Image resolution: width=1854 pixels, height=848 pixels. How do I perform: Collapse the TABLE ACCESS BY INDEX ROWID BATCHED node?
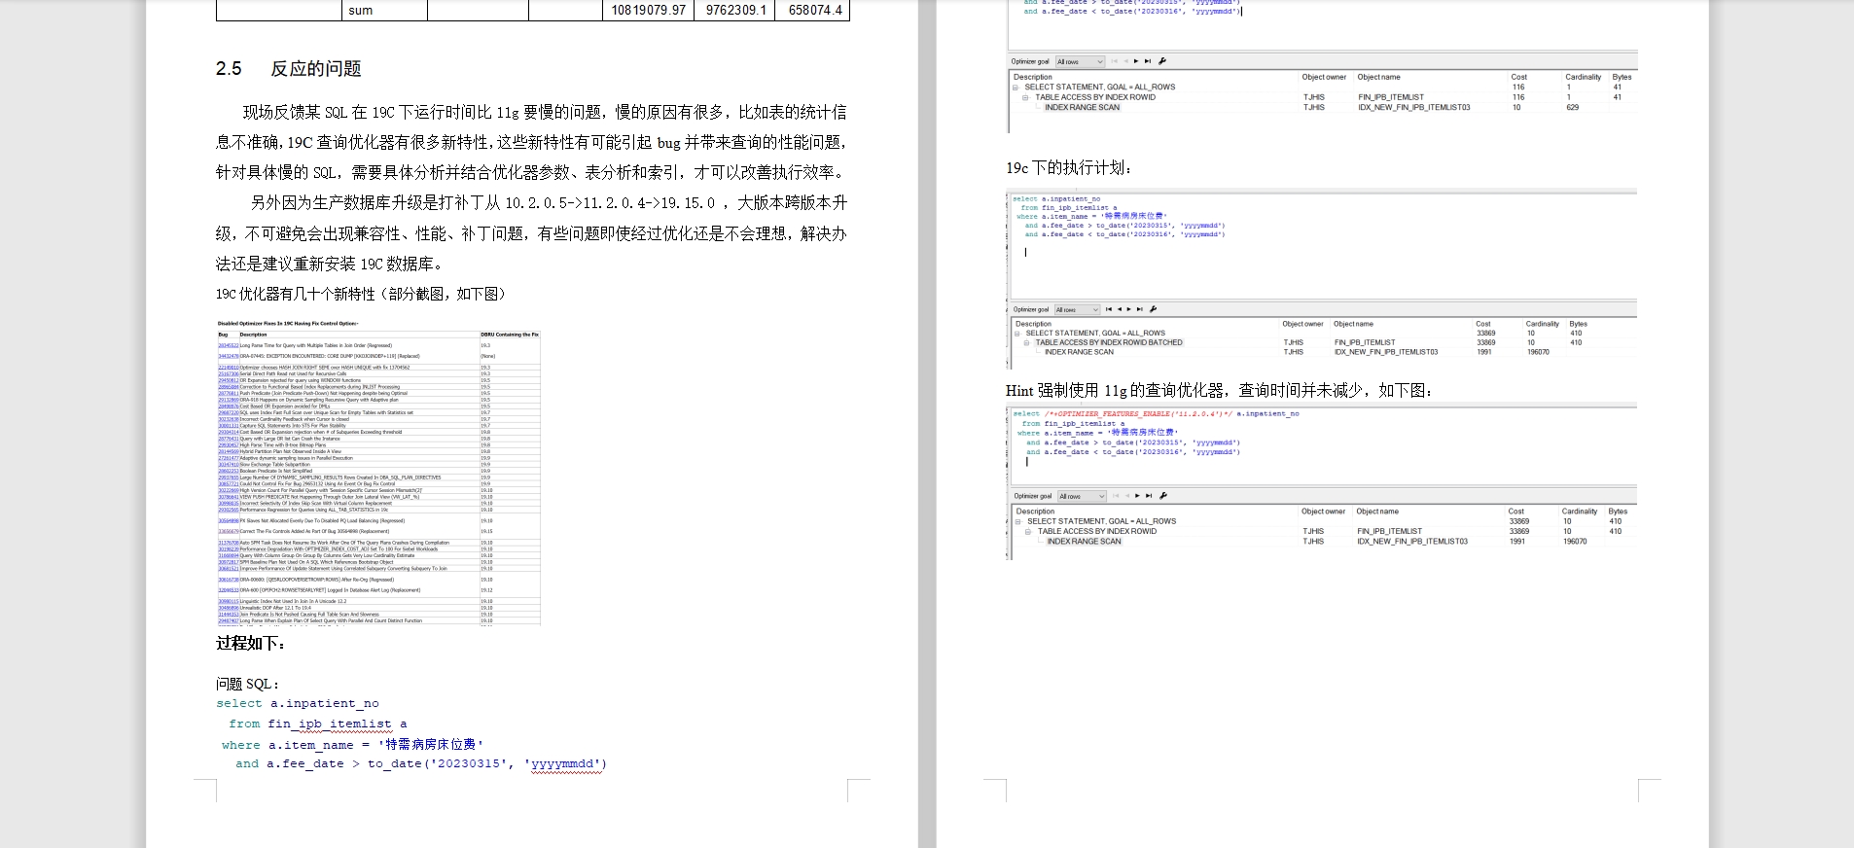[x=1026, y=343]
